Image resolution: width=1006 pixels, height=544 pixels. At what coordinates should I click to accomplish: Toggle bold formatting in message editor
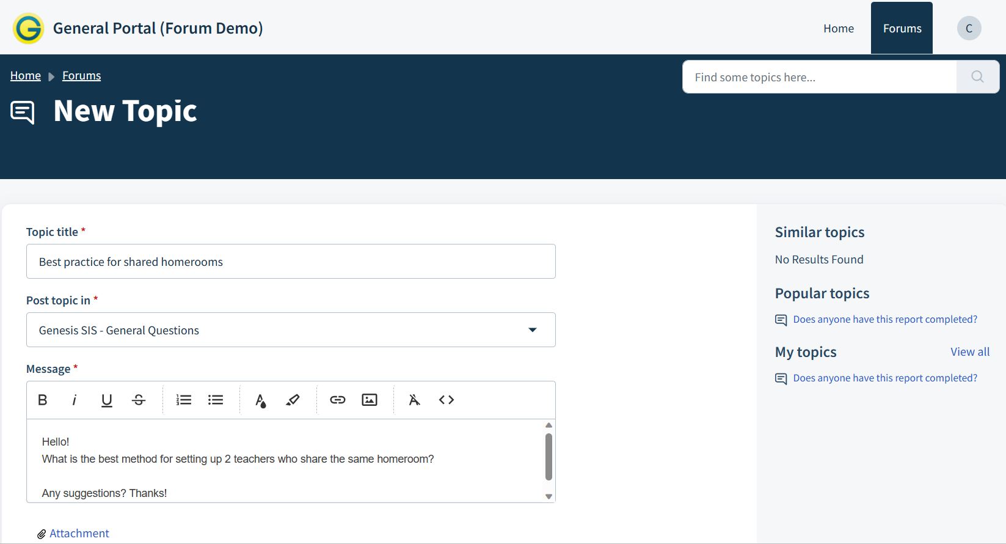pos(43,400)
